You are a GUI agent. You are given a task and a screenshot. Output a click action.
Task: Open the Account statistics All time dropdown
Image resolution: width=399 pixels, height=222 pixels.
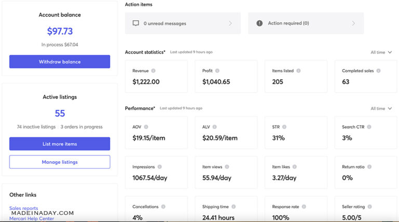[x=381, y=53]
